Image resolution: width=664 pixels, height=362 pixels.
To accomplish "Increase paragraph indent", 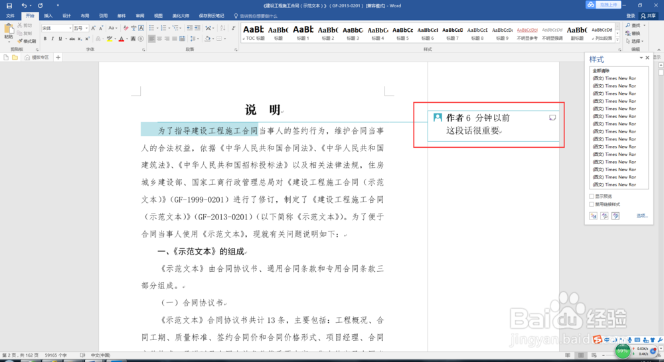I will 197,28.
